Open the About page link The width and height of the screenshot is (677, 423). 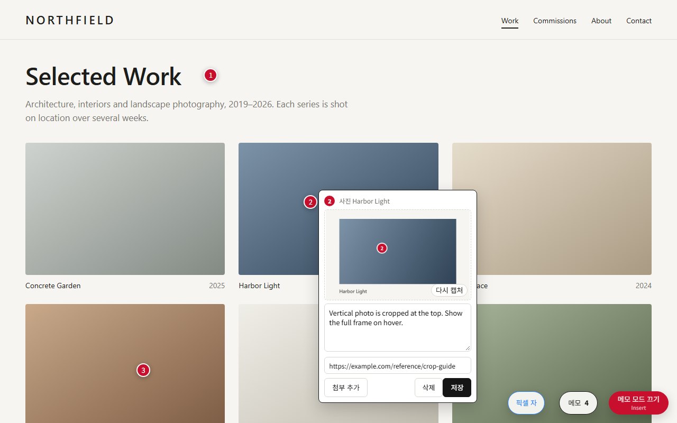tap(601, 21)
